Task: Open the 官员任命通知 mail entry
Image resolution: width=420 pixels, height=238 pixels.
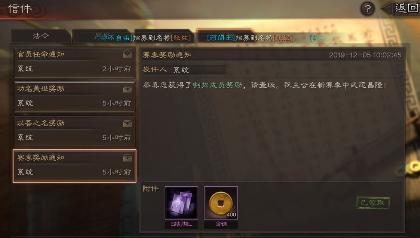Action: [x=74, y=62]
